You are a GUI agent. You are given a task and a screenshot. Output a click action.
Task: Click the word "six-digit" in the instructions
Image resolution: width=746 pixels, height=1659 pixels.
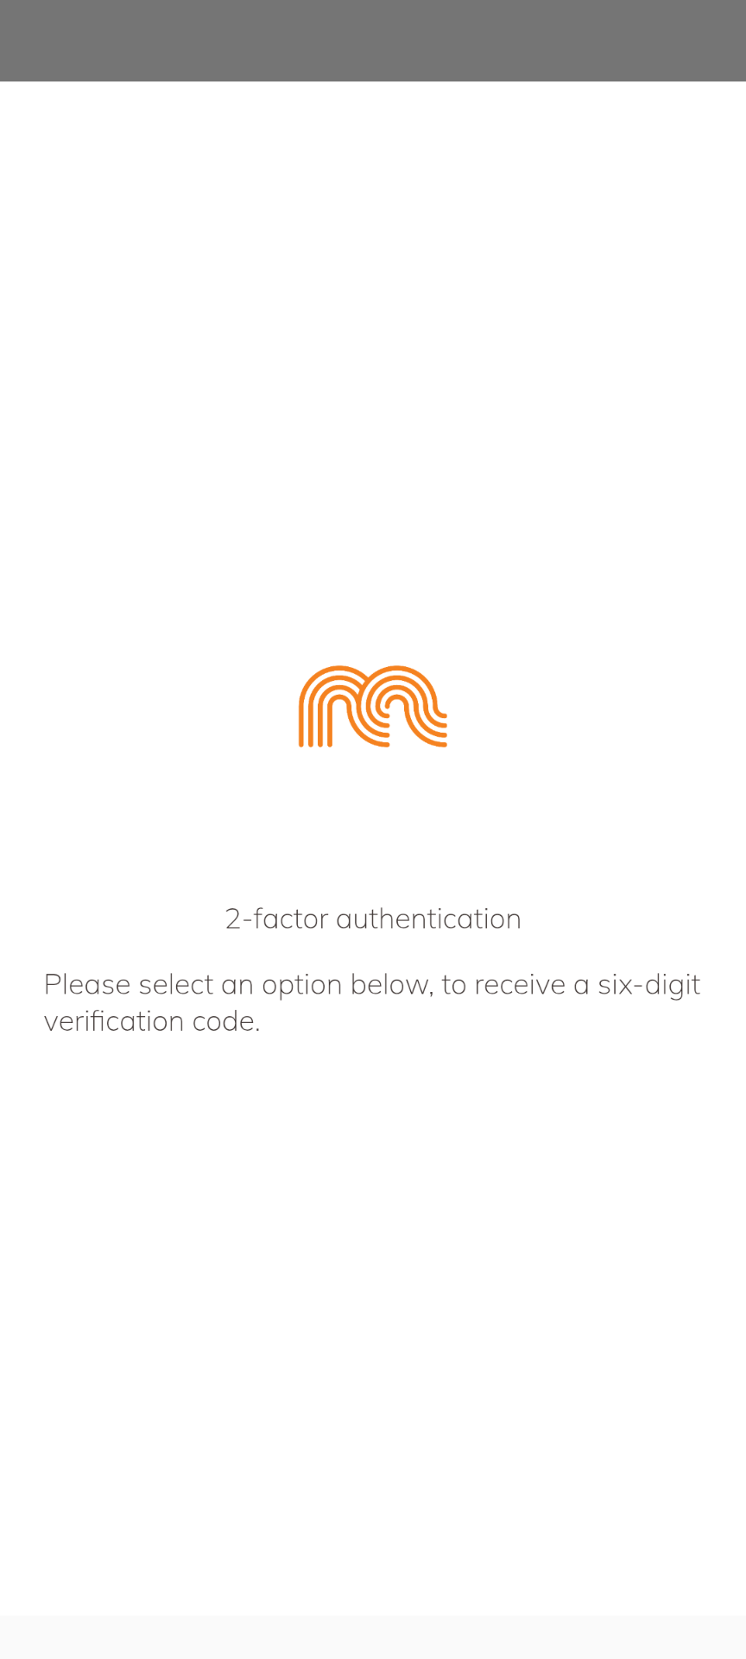[x=649, y=985]
